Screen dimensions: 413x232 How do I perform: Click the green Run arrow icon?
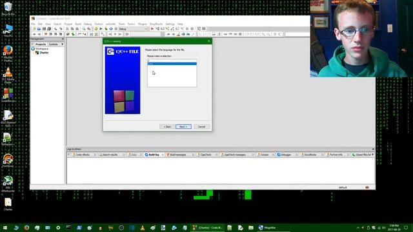pyautogui.click(x=101, y=28)
